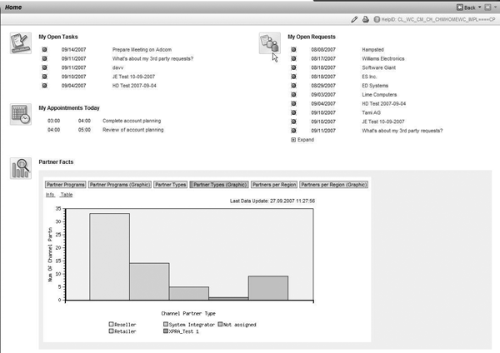Click the XPRA_Test 1 legend swatch
Image resolution: width=500 pixels, height=353 pixels.
(166, 331)
